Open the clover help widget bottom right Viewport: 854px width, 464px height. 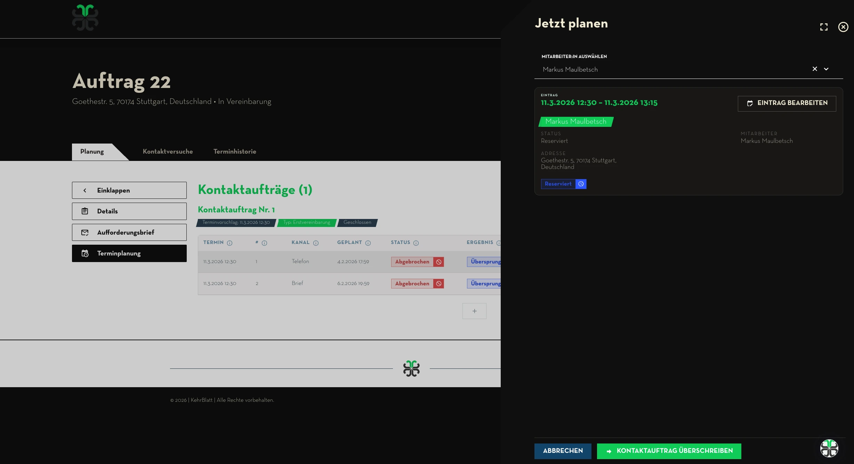829,448
